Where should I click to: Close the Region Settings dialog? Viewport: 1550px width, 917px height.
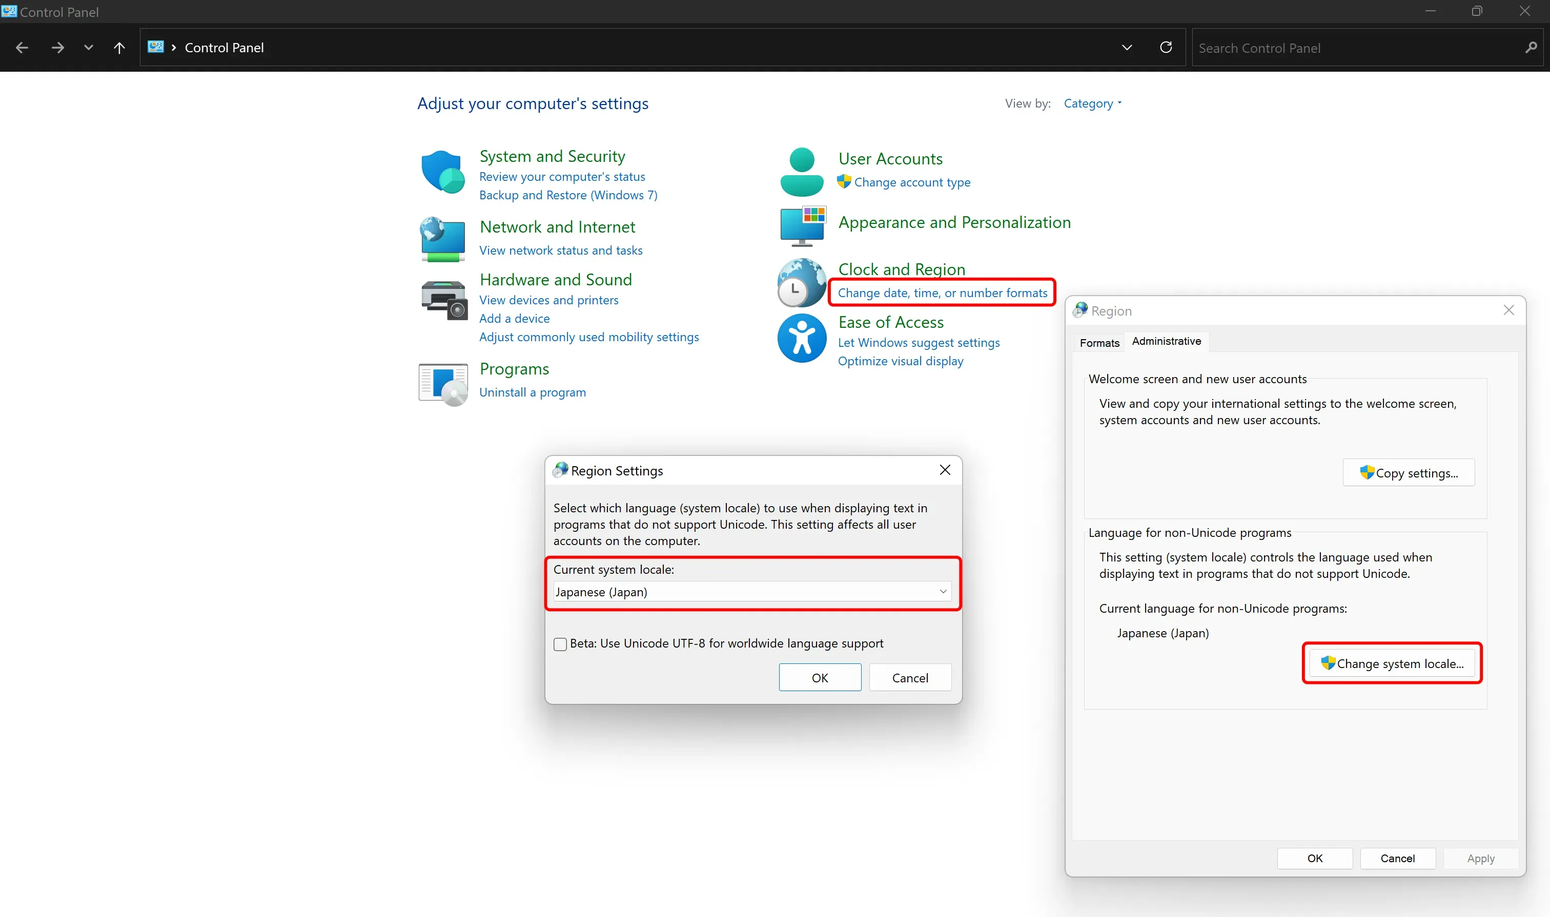pyautogui.click(x=944, y=470)
